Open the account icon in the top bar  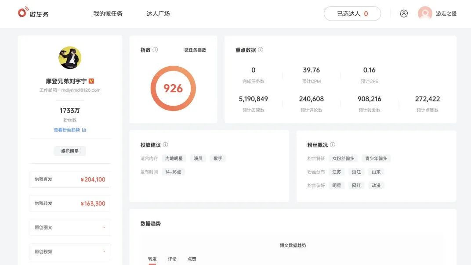404,13
